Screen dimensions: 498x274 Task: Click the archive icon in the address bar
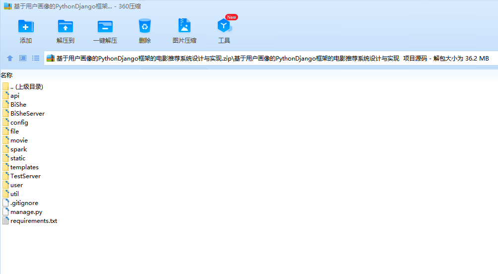coord(51,58)
